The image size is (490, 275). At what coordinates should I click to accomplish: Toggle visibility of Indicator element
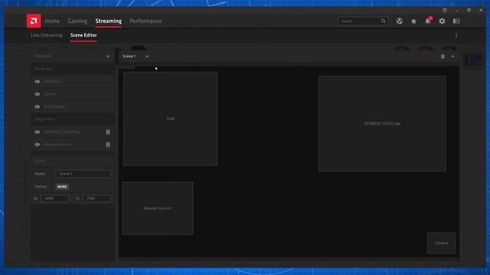click(x=38, y=82)
